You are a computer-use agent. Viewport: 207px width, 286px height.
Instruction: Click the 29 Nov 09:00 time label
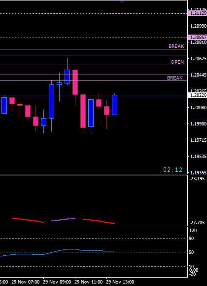pyautogui.click(x=57, y=282)
